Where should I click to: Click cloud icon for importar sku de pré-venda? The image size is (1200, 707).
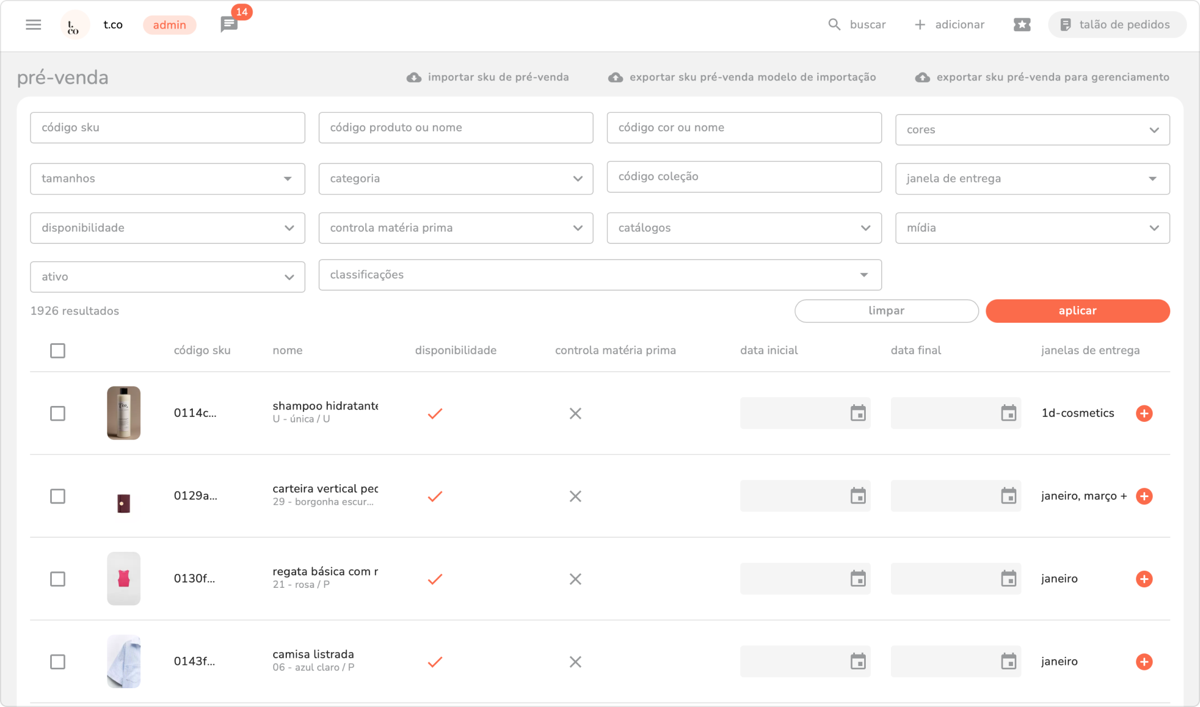(x=414, y=77)
